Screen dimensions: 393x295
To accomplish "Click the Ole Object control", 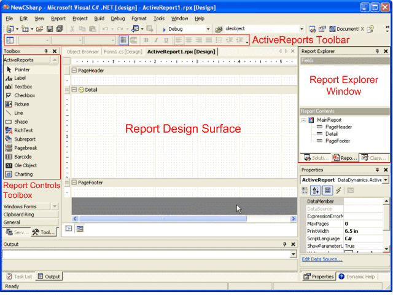I will [26, 165].
